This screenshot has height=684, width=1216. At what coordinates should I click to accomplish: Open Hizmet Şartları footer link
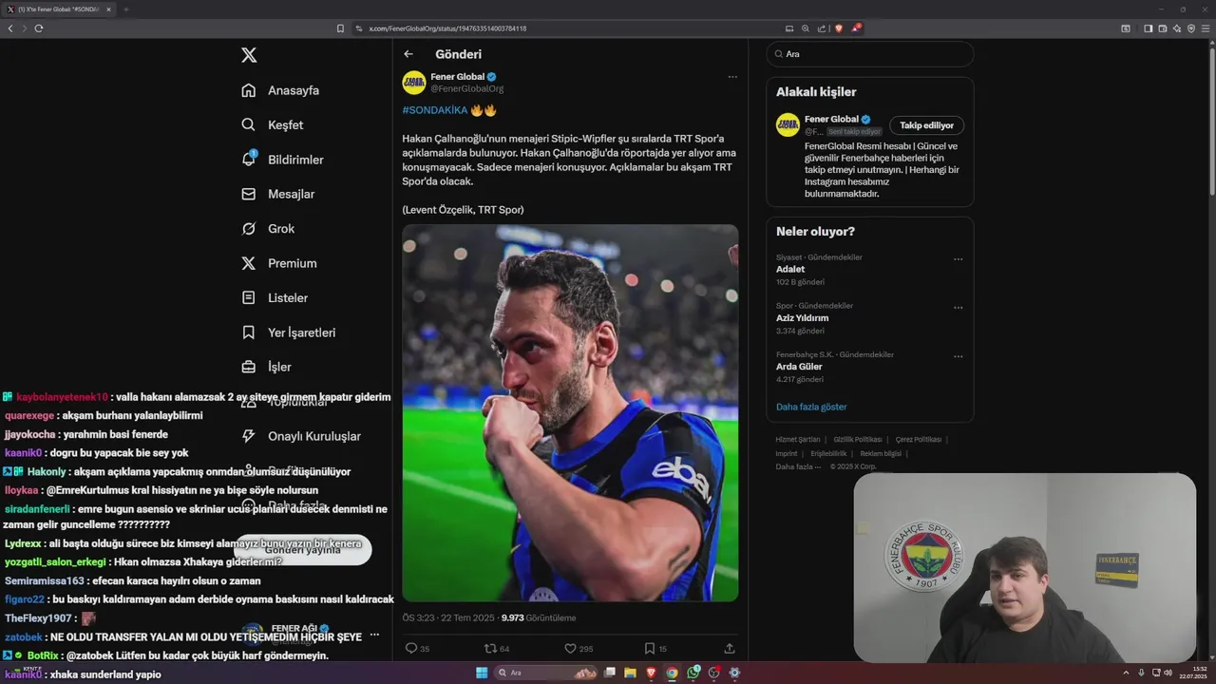798,440
